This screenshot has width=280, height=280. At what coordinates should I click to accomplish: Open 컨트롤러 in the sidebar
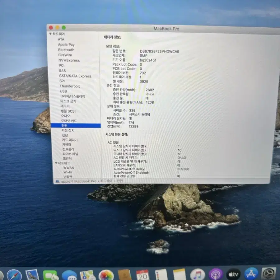[68, 149]
